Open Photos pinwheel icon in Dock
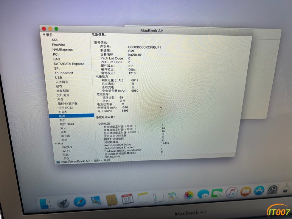This screenshot has width=292, height=219. [188, 195]
